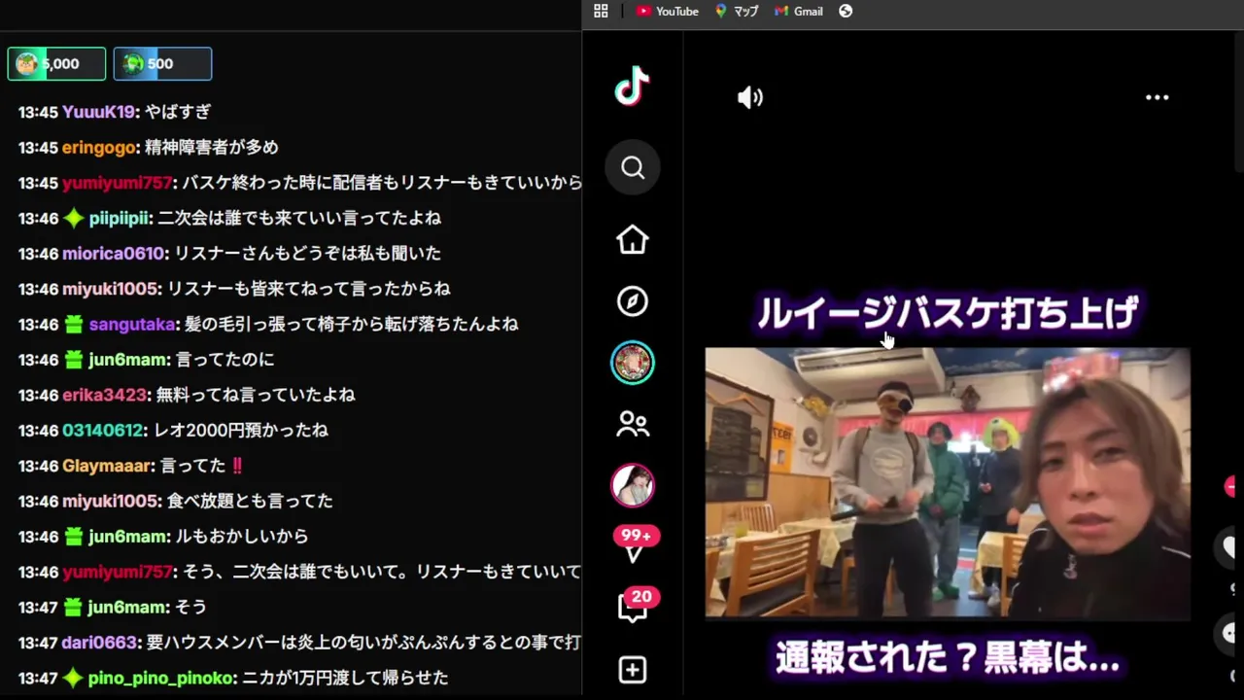Click username YuuuK19 in chat
This screenshot has width=1244, height=700.
(99, 112)
